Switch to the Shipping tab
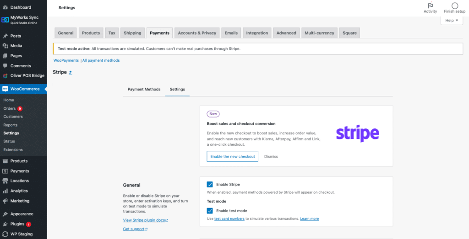Screen dimensions: 469x239 pyautogui.click(x=132, y=33)
